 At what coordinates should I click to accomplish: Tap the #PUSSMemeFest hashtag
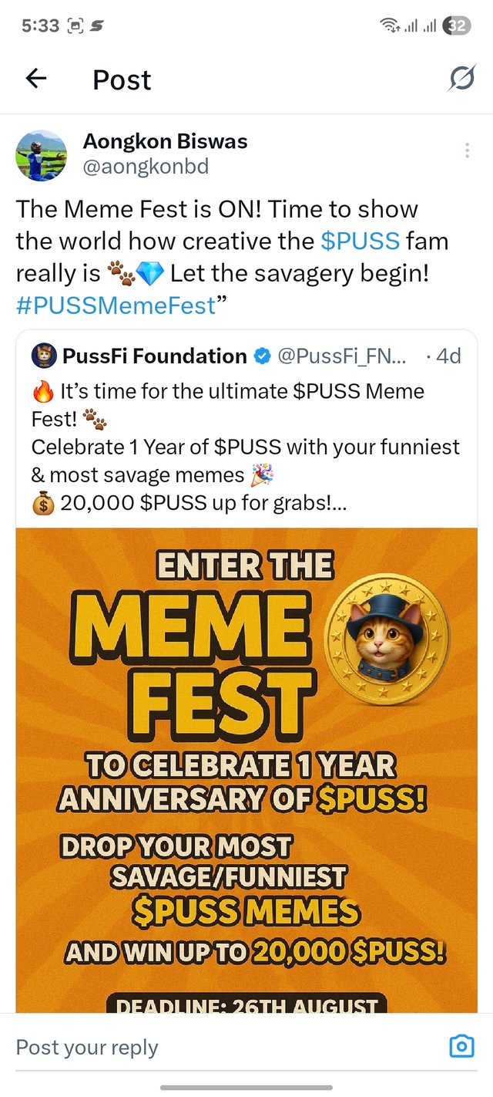point(115,305)
